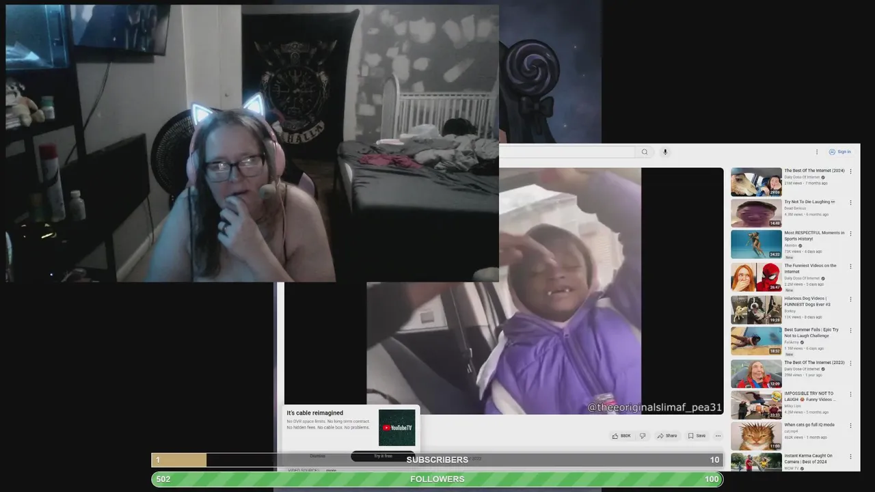Click title "Hilarious Dog Videos | FUNNIEST Dogs Ever #3"
This screenshot has height=492, width=875.
tap(807, 301)
